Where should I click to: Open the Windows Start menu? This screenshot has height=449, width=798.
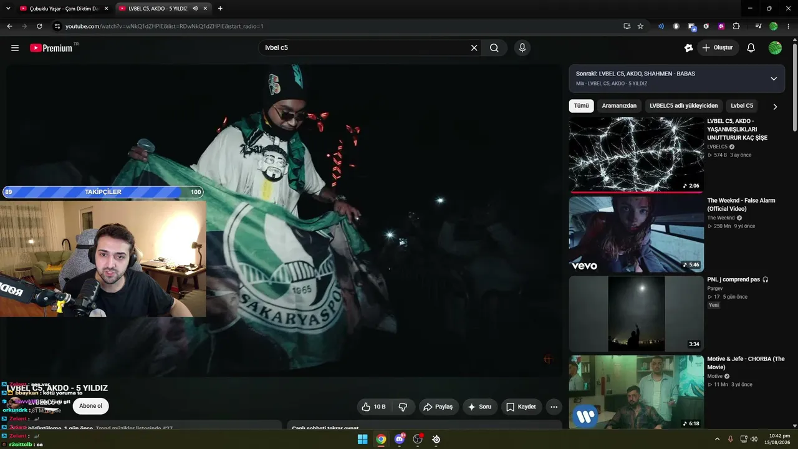click(362, 439)
